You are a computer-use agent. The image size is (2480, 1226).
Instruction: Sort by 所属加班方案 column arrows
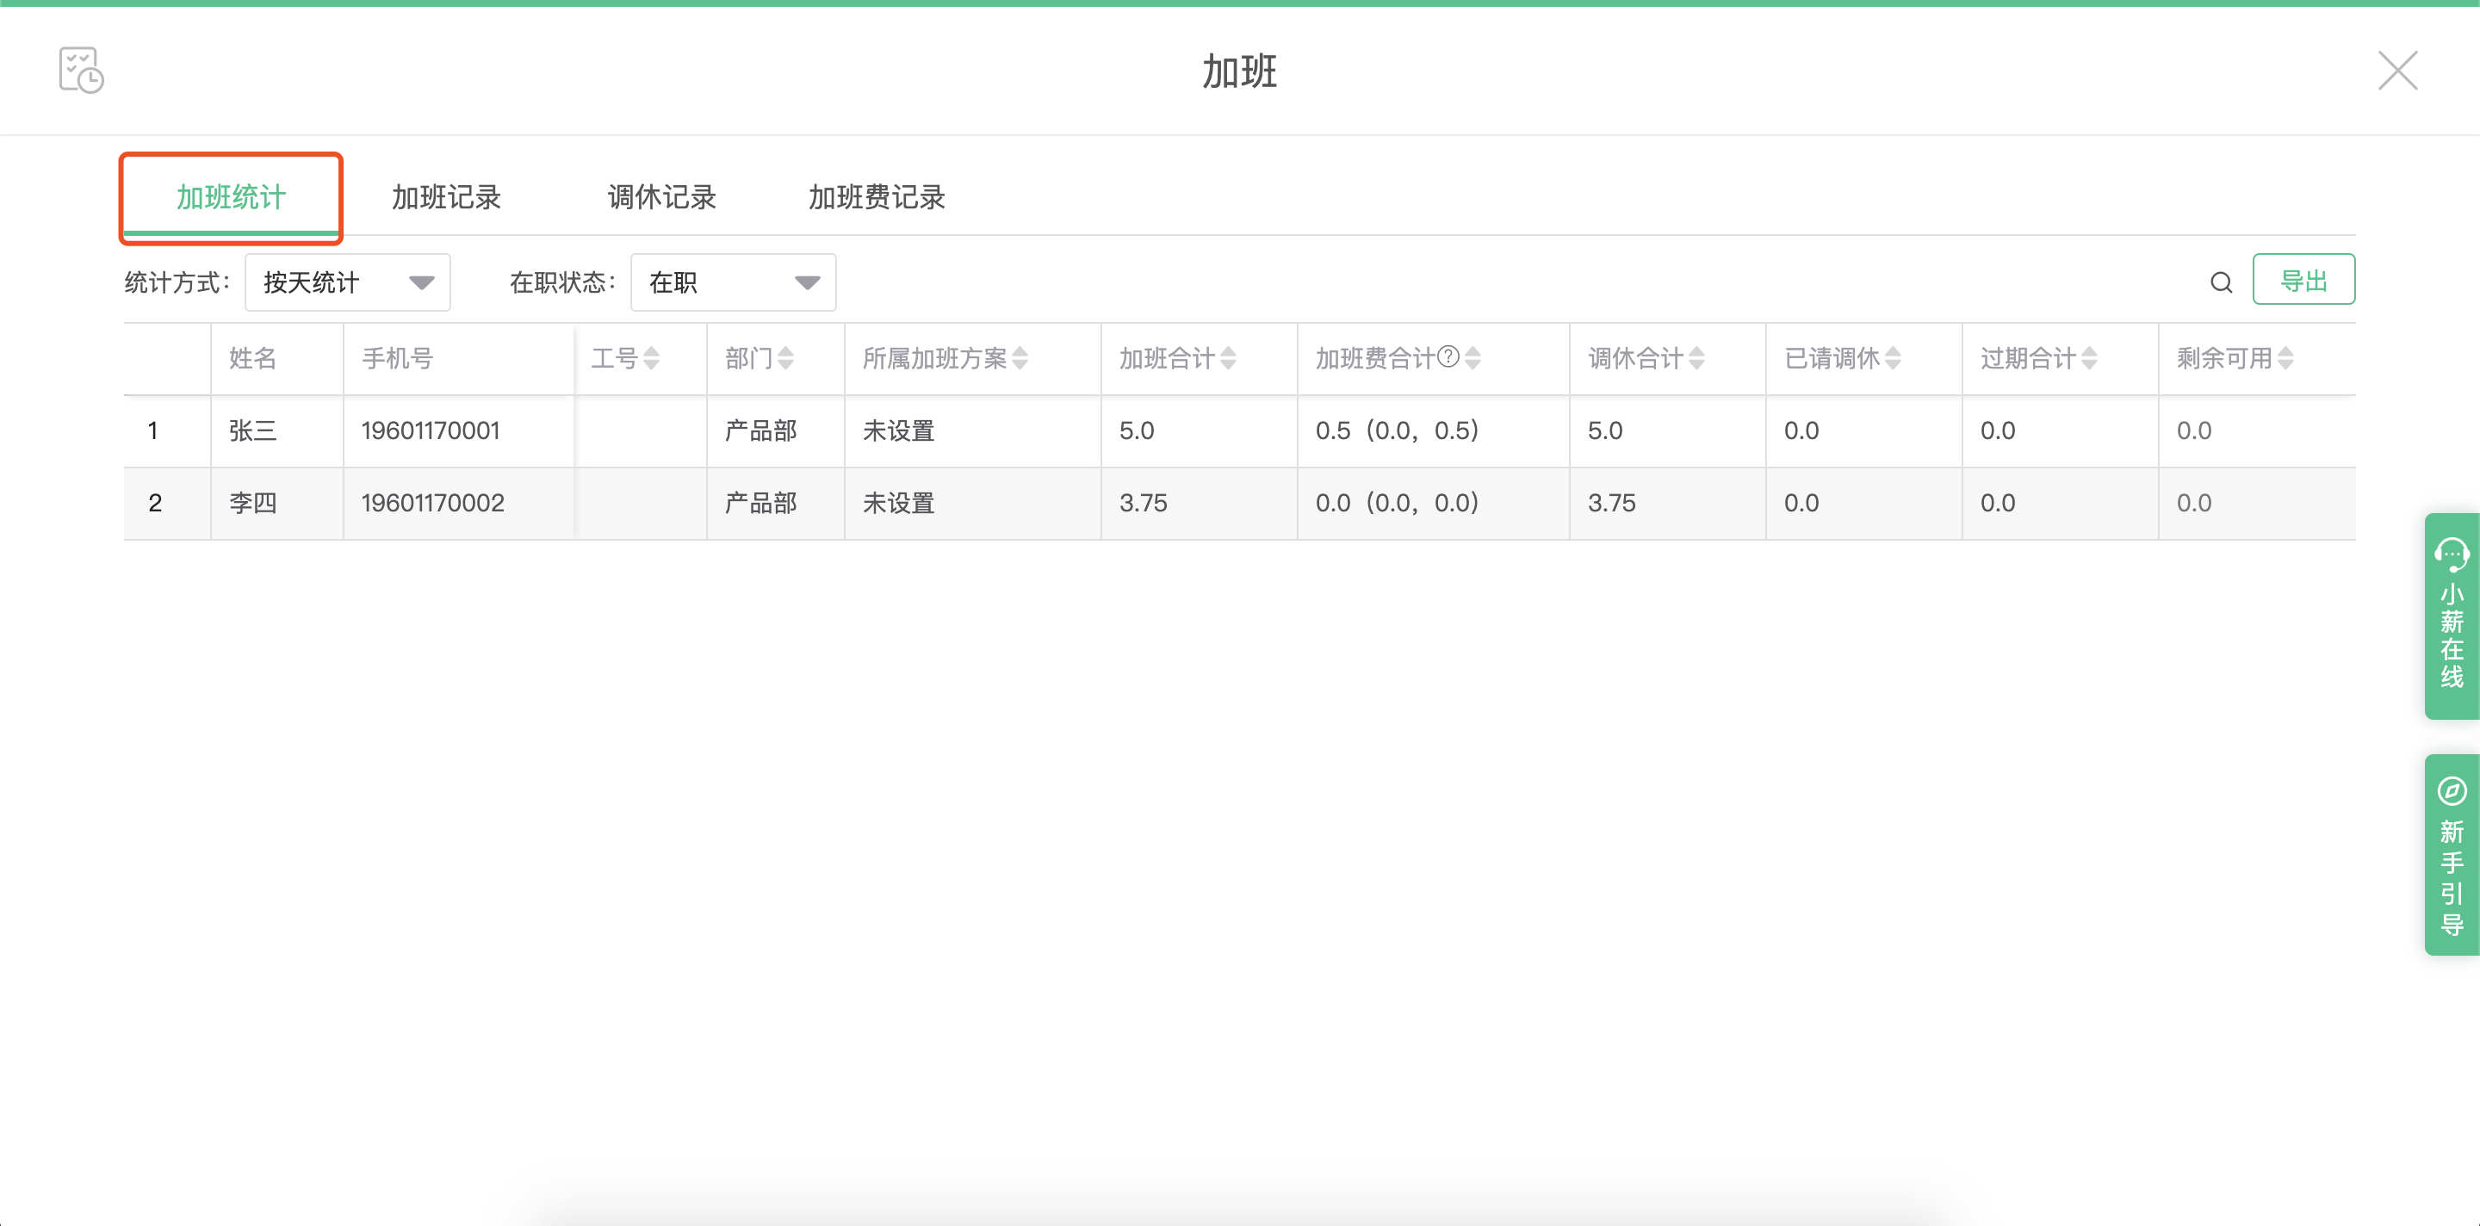[1020, 358]
